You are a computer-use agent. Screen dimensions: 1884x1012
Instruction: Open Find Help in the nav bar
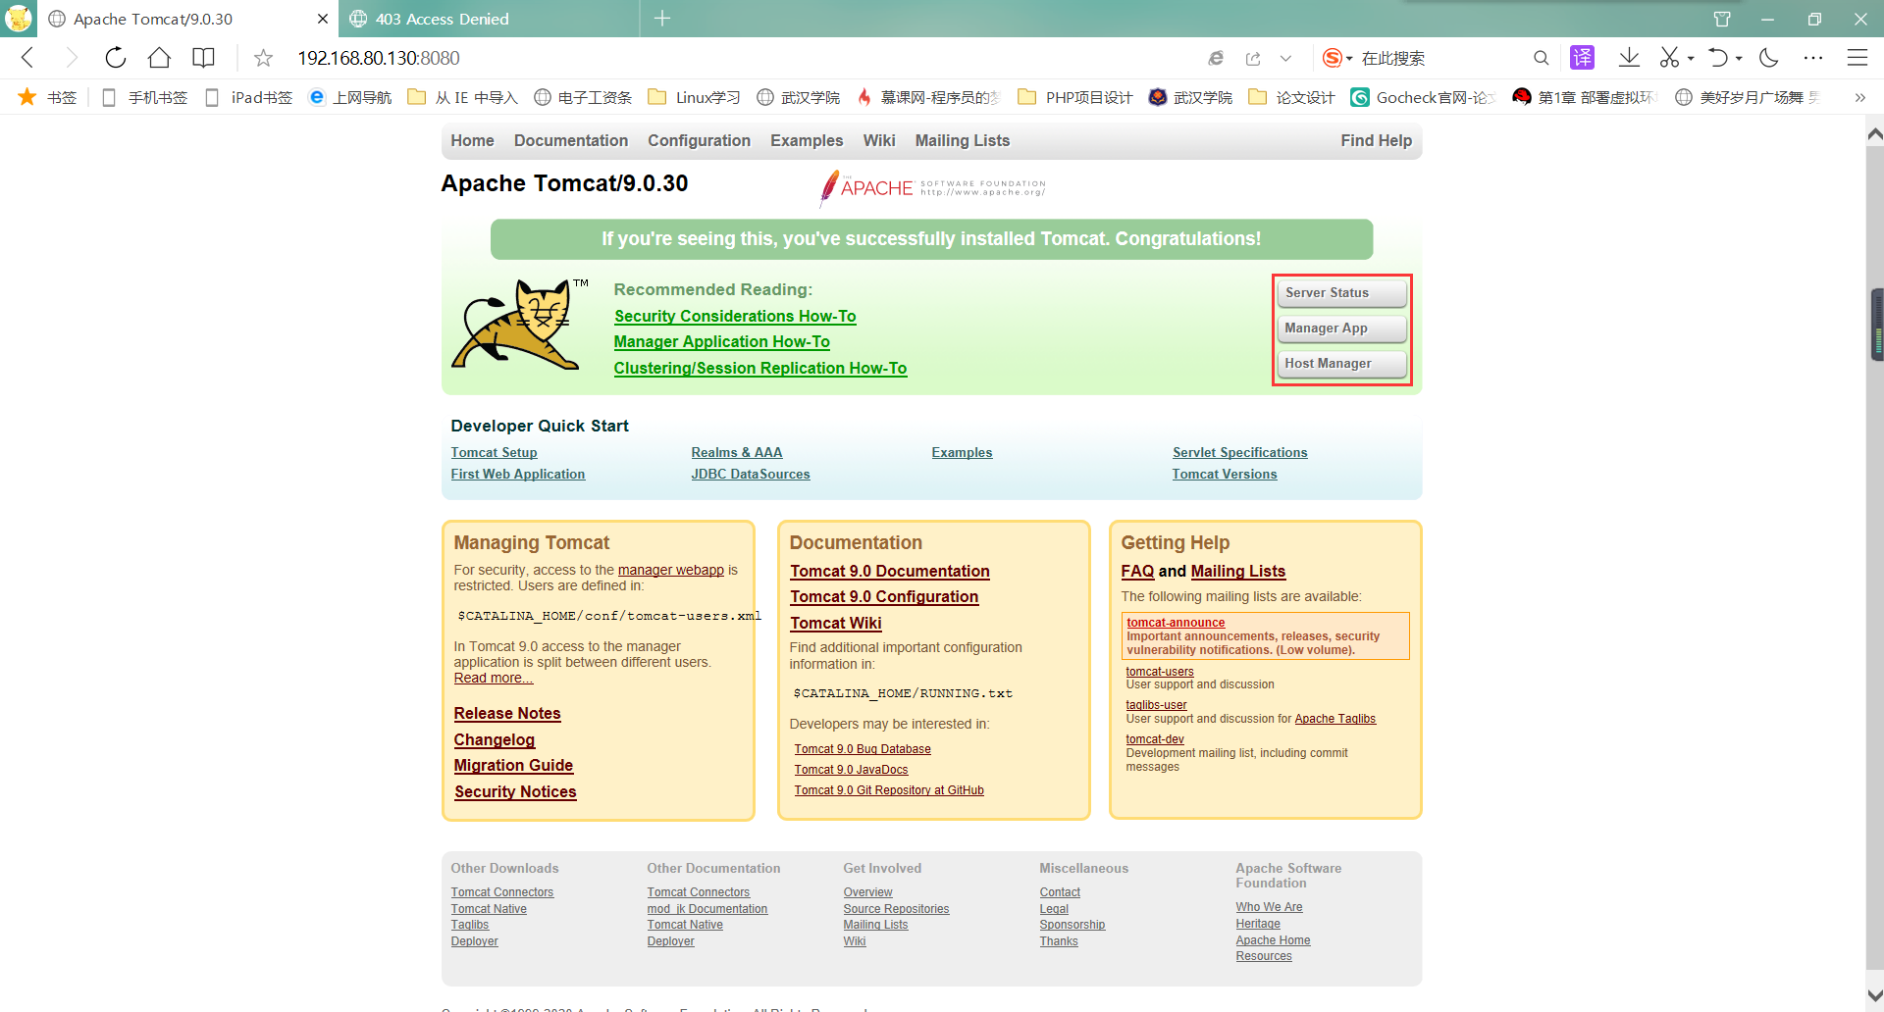point(1376,140)
